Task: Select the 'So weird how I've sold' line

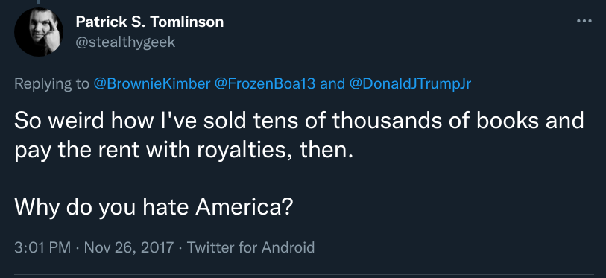Action: 299,121
